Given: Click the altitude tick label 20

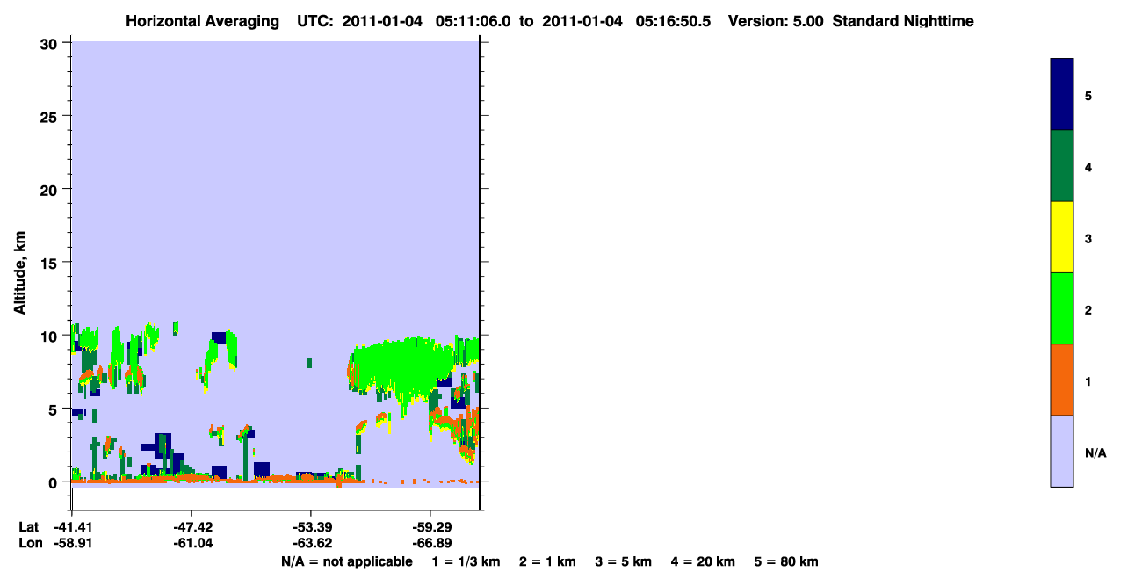Looking at the screenshot, I should pos(51,189).
